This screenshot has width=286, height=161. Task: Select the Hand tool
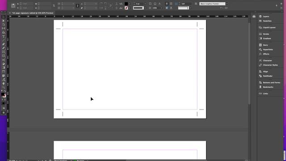pos(4,84)
